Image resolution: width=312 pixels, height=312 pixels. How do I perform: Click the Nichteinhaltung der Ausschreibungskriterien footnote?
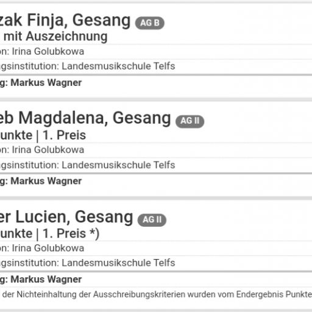157,294
